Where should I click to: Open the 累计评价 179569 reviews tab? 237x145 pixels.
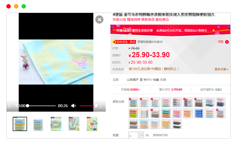[171, 90]
